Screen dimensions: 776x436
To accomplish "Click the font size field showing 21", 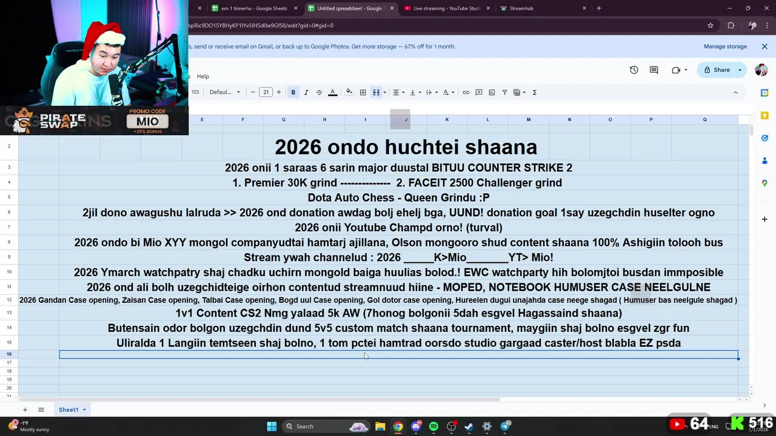I will point(266,92).
